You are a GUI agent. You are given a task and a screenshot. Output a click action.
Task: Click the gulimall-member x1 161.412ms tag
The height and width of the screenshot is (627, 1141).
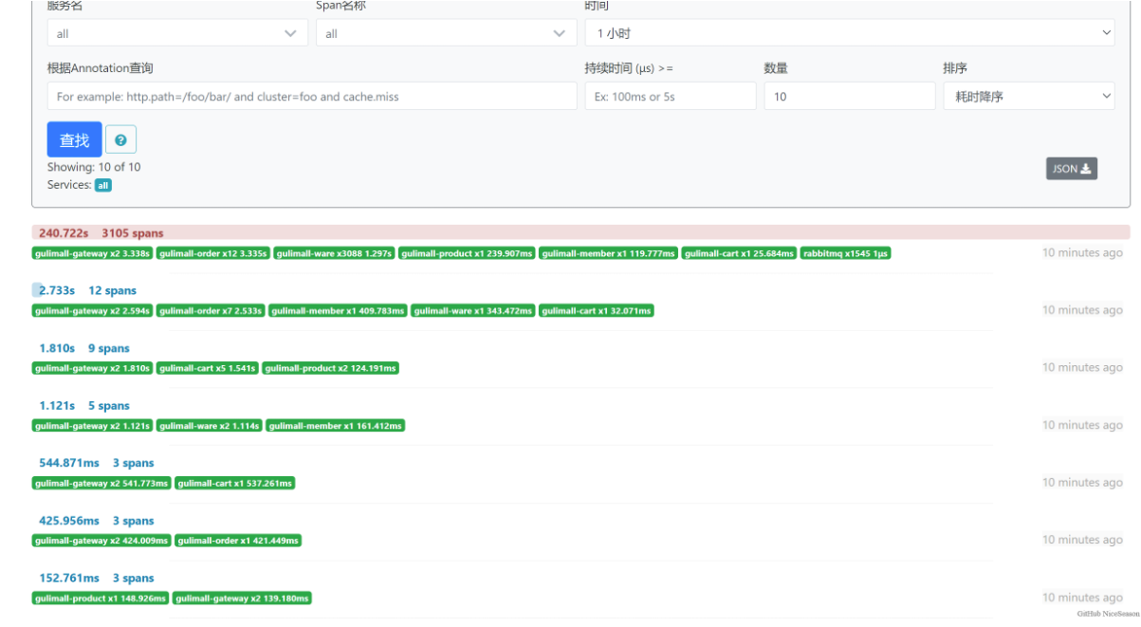coord(336,426)
